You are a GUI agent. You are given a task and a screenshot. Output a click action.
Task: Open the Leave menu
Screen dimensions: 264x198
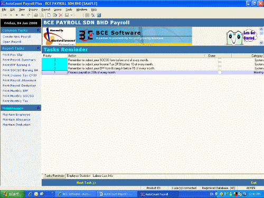point(58,10)
